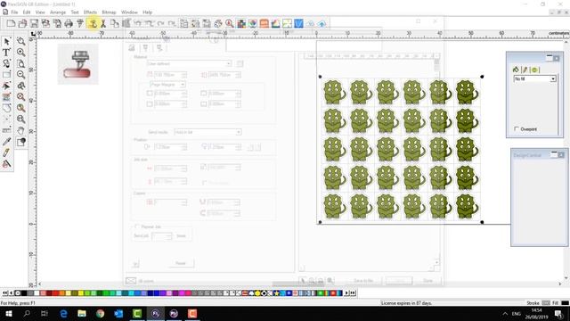Choose the Rectangle shape tool
Viewport: 570px width, 321px height.
tap(6, 75)
